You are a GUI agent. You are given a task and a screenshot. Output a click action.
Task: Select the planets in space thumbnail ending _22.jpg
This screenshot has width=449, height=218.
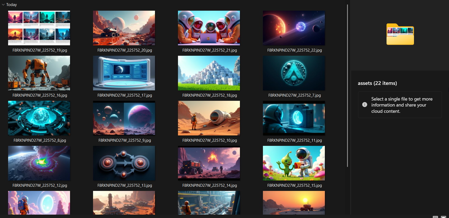(294, 28)
